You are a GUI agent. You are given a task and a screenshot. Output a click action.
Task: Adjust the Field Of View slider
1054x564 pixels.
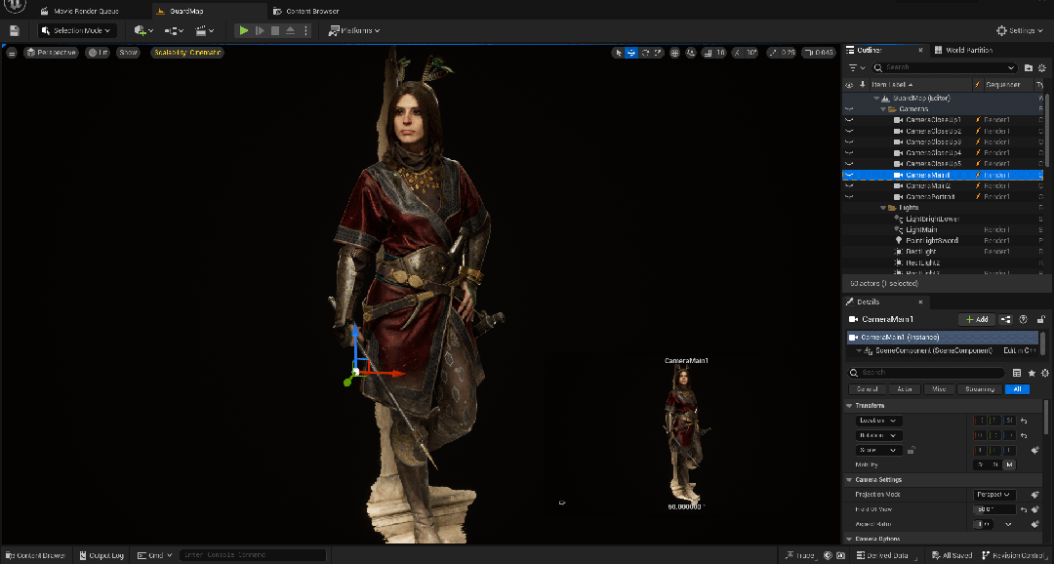(995, 509)
